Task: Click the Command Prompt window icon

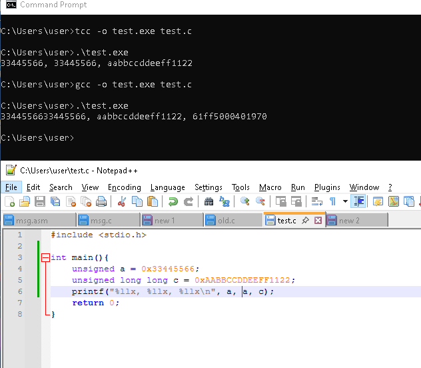Action: [x=11, y=5]
